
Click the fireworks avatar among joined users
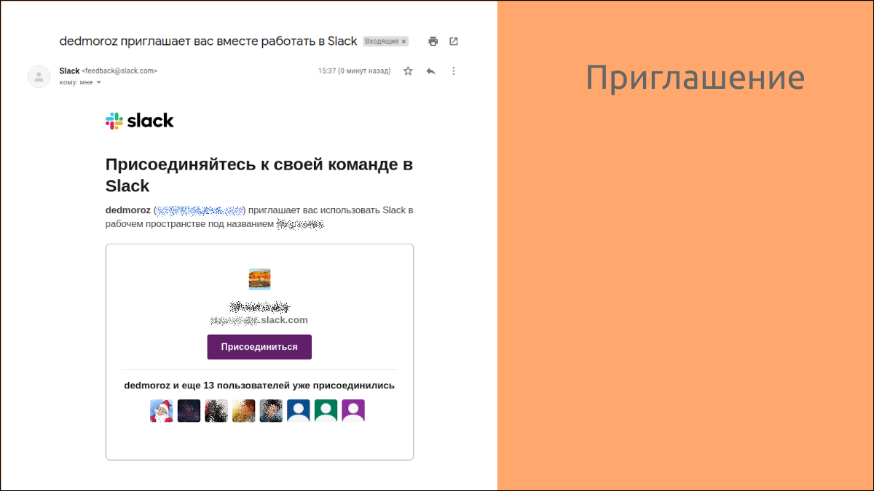tap(189, 410)
